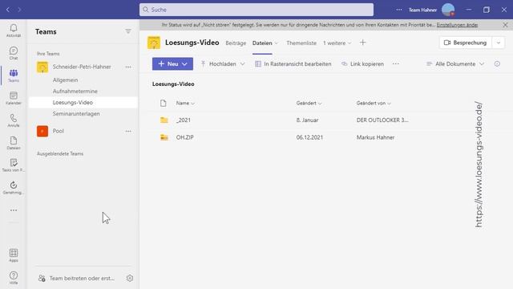Click In Rasteransicht bearbeiten

[293, 64]
